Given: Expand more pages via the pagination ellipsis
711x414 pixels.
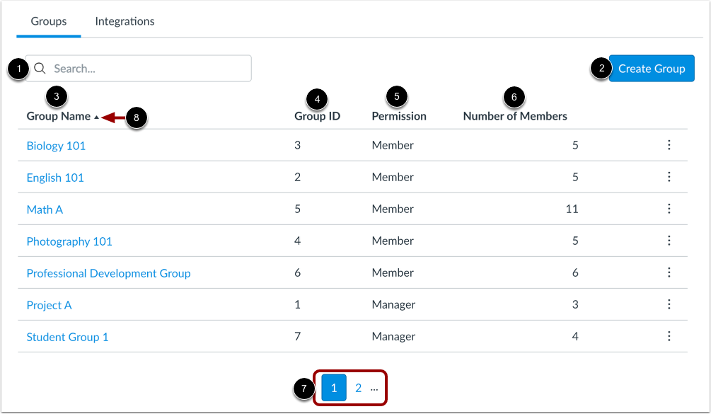Looking at the screenshot, I should tap(374, 388).
